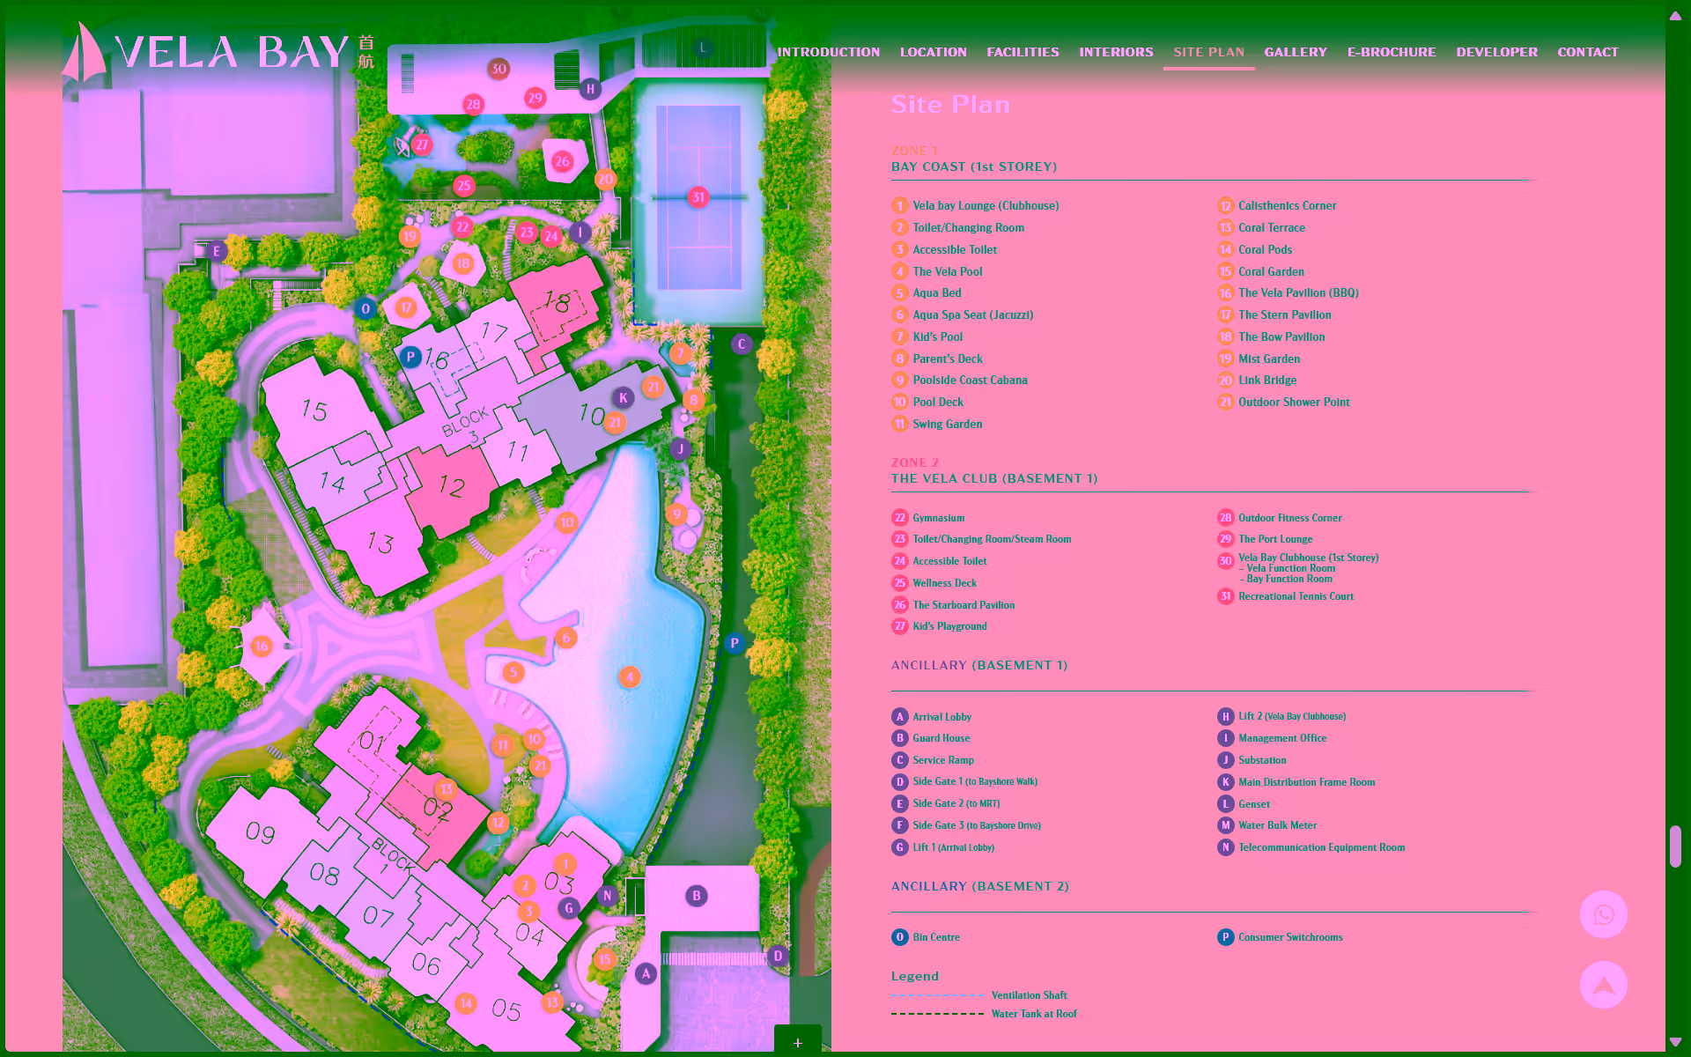This screenshot has height=1057, width=1691.
Task: Expand site plan with plus button
Action: click(x=798, y=1042)
